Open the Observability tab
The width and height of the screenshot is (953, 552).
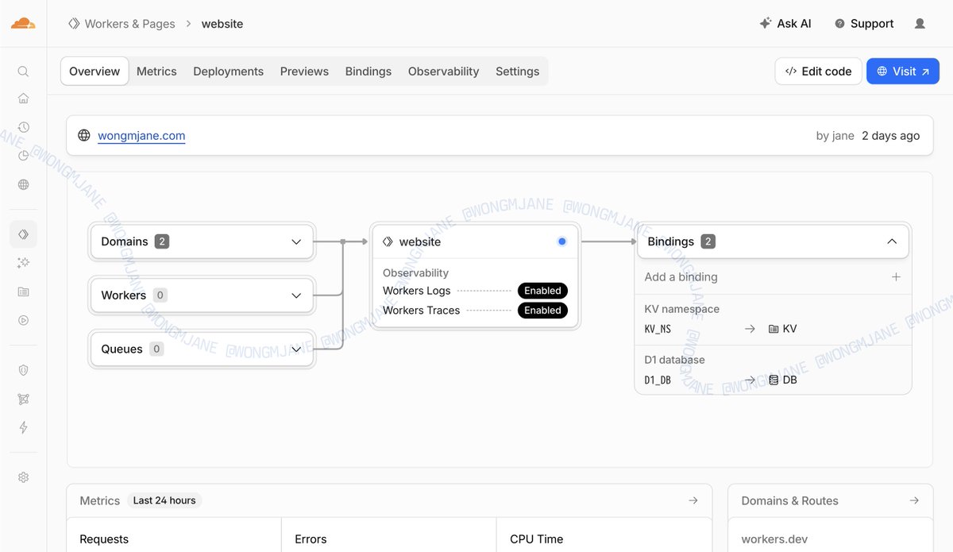(x=444, y=71)
